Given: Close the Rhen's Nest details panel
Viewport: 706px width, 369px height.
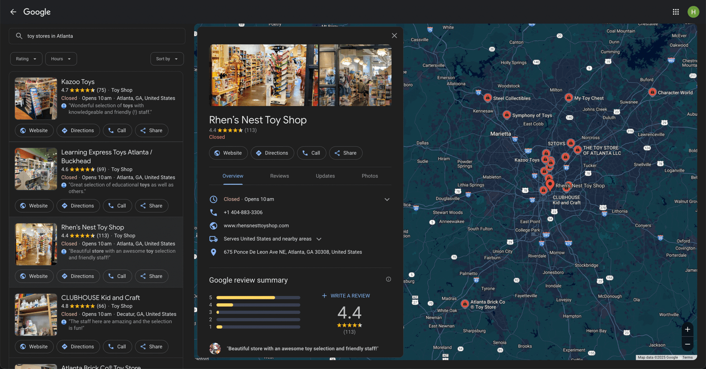Looking at the screenshot, I should [x=394, y=36].
